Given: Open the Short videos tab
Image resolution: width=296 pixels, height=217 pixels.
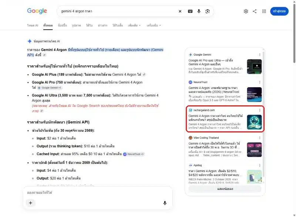Looking at the screenshot, I should point(118,25).
